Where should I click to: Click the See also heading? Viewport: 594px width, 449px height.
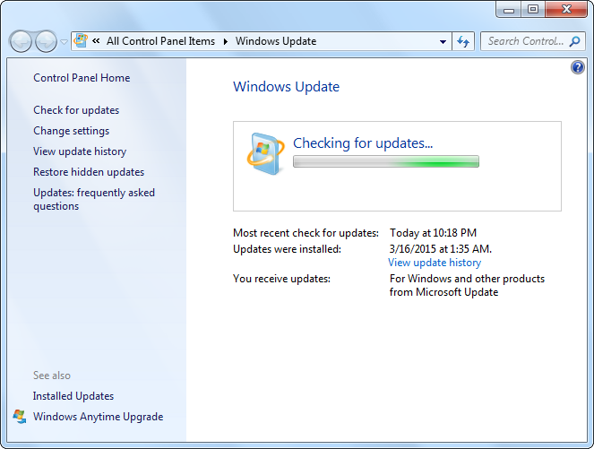click(x=52, y=376)
